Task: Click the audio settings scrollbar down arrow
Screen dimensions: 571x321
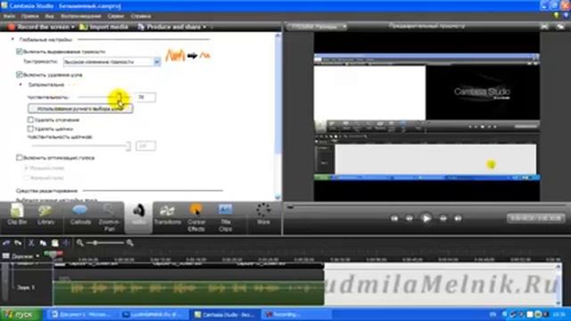Action: (x=277, y=197)
